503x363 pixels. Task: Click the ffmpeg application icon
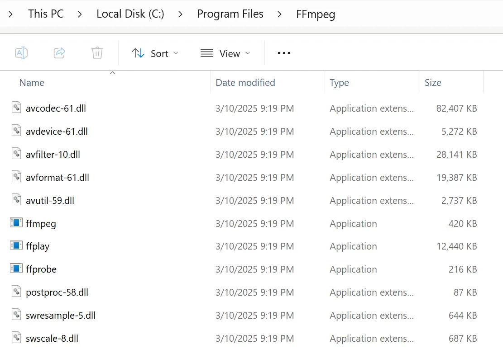click(x=16, y=223)
